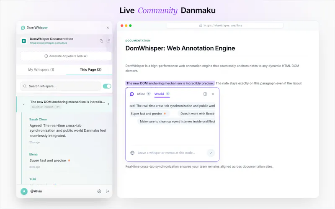Open side panel from popup icon

tap(205, 94)
